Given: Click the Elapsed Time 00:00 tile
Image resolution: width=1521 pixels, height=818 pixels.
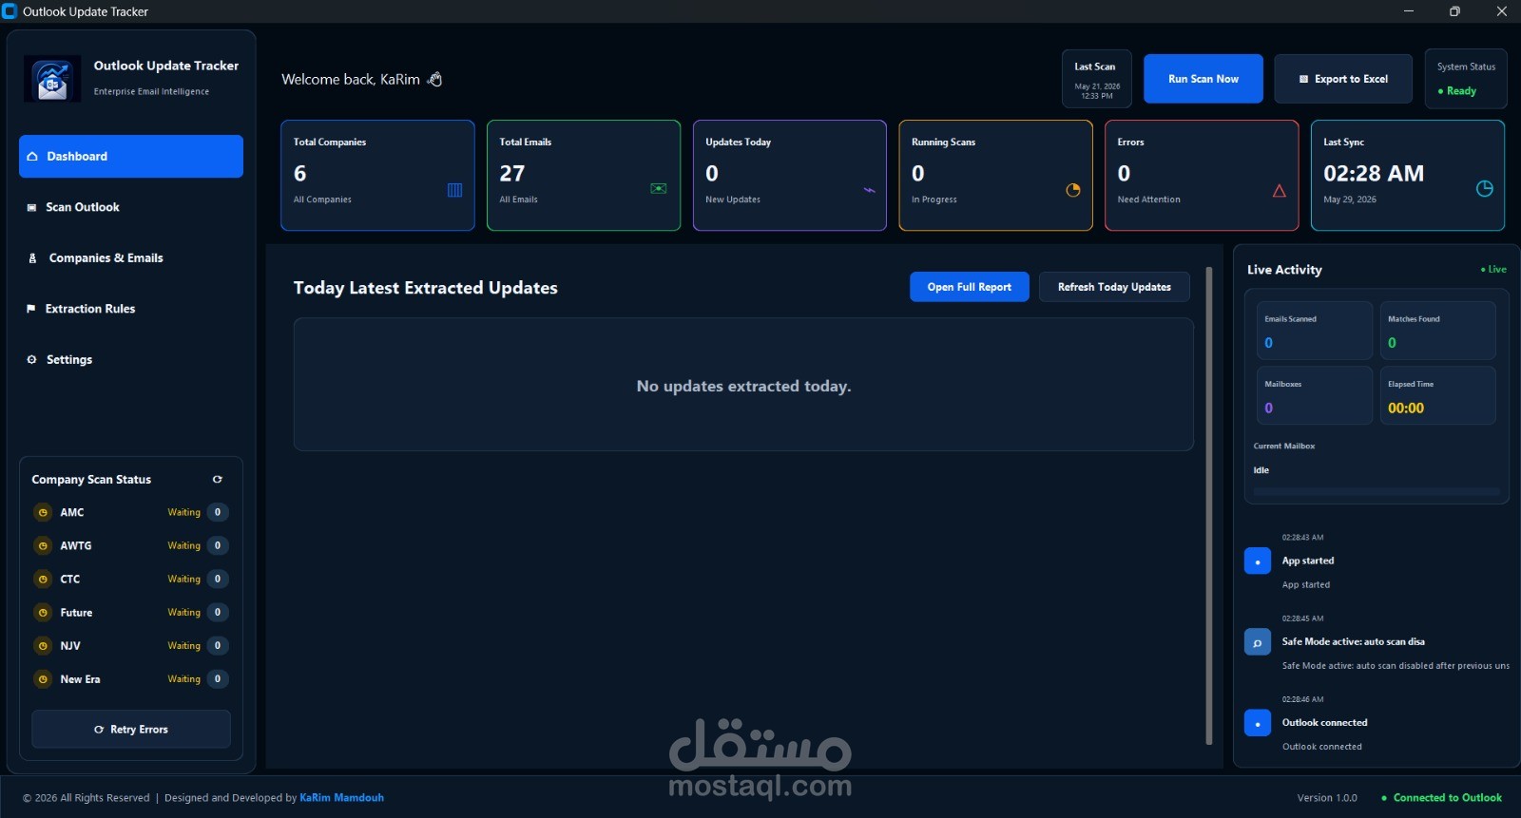Looking at the screenshot, I should 1438,395.
